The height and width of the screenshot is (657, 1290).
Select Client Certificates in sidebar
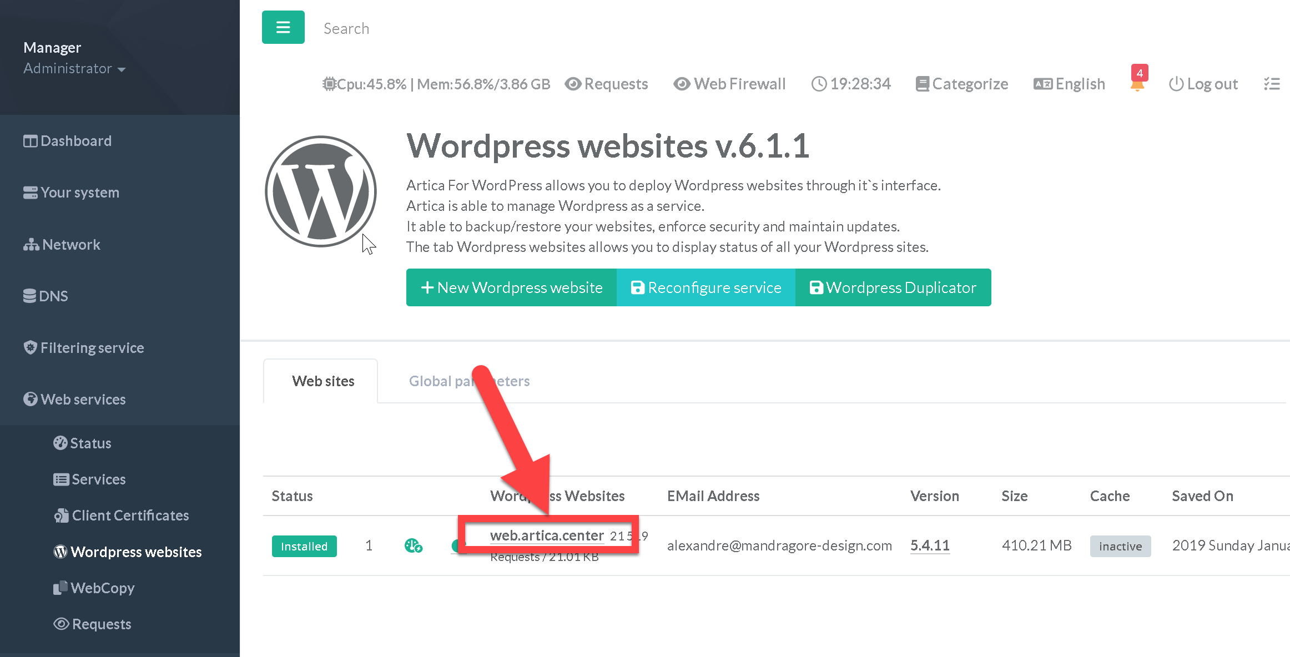pyautogui.click(x=130, y=515)
